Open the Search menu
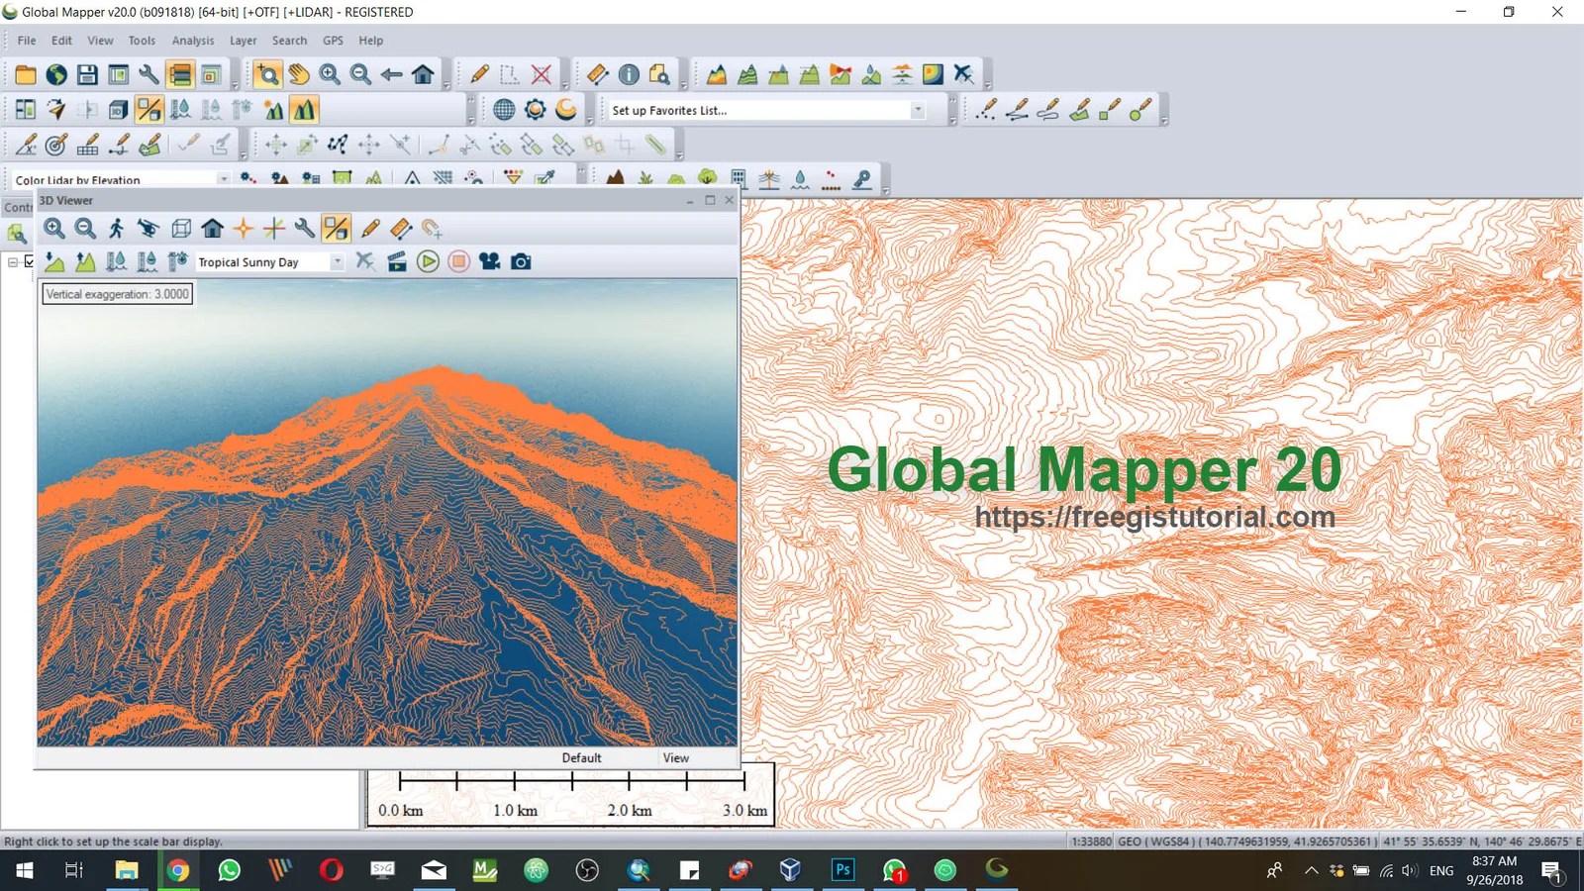The image size is (1584, 891). (290, 41)
